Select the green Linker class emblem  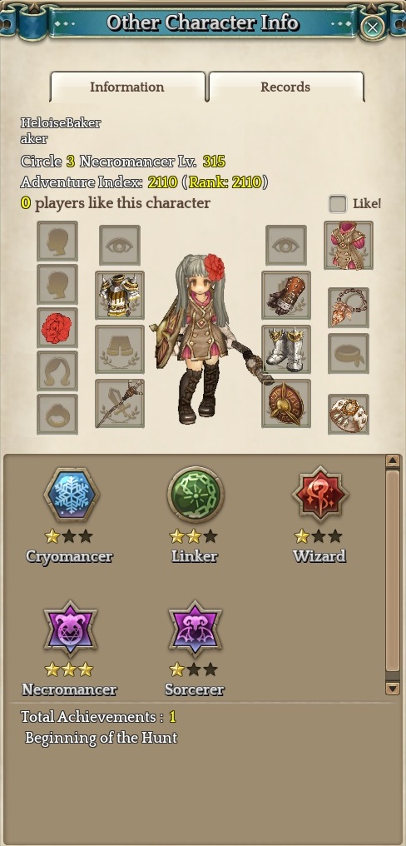196,495
